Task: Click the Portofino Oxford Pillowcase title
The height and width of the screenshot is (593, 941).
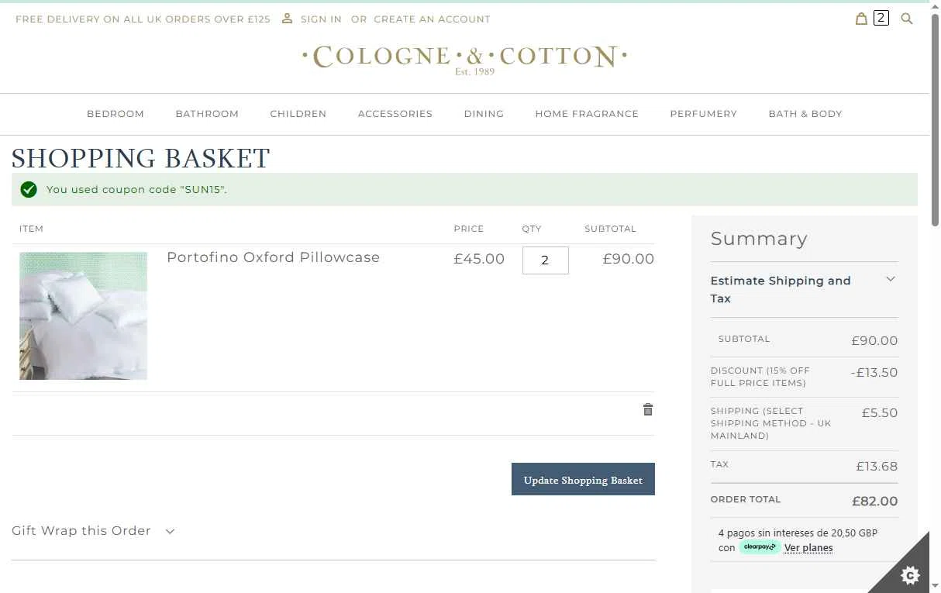Action: 273,257
